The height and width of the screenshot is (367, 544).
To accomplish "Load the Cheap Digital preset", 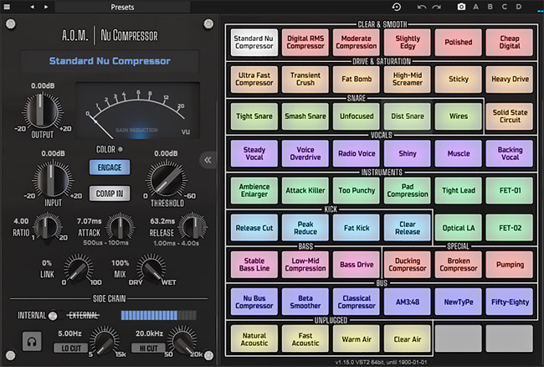I will (x=510, y=43).
